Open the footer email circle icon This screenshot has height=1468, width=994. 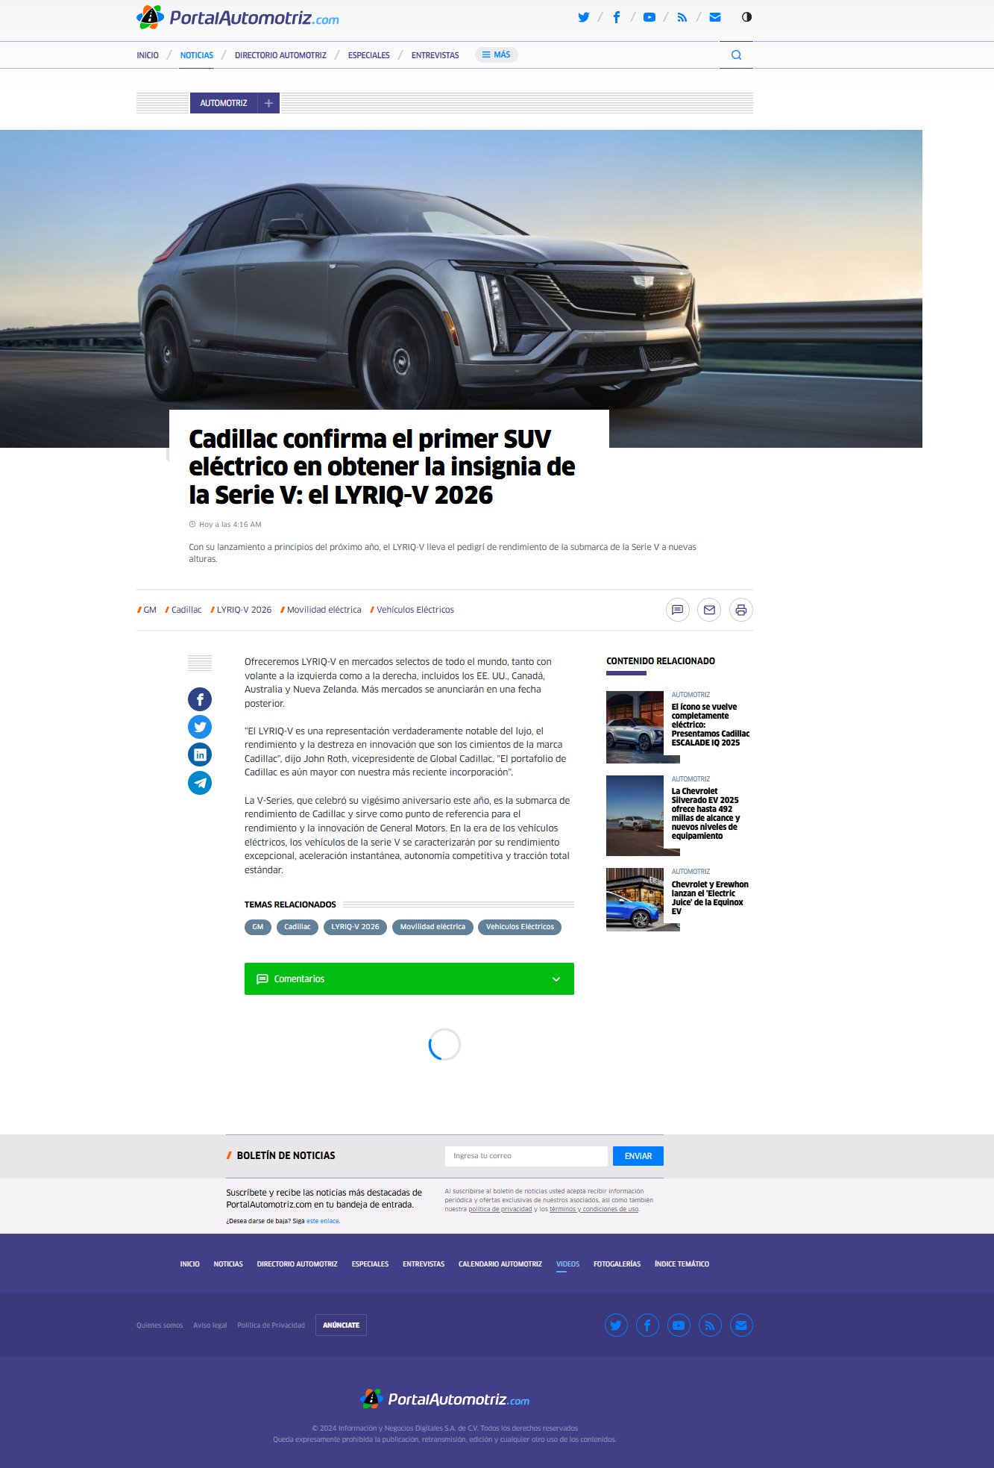tap(741, 1325)
